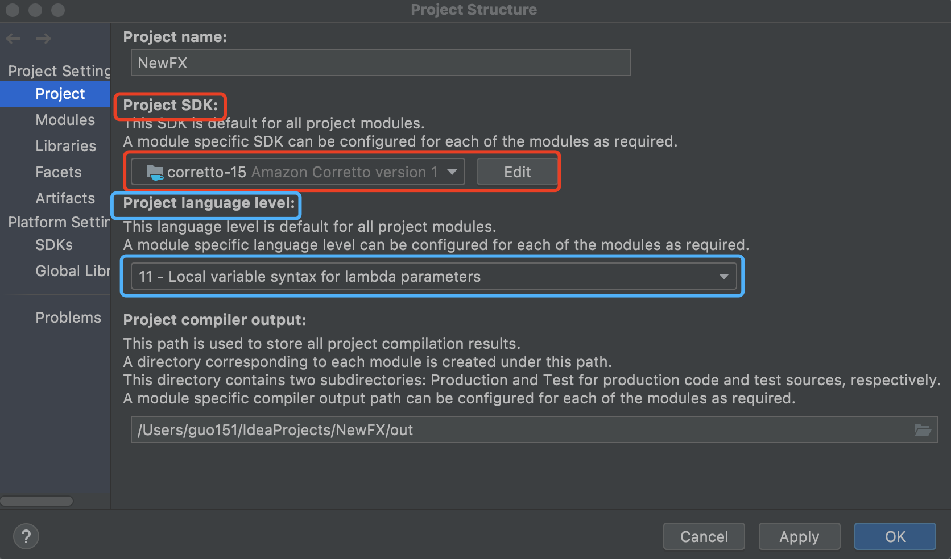The height and width of the screenshot is (559, 951).
Task: Select SDKs under Platform Settings
Action: click(53, 245)
